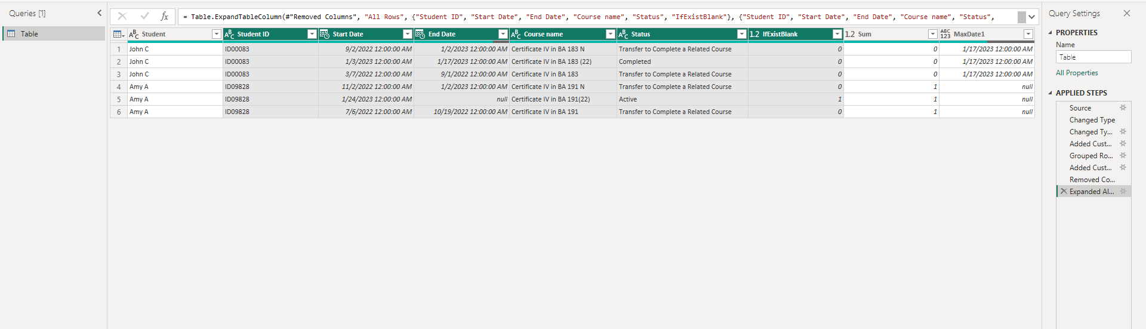
Task: Collapse the Queries pane with the chevron
Action: click(99, 13)
